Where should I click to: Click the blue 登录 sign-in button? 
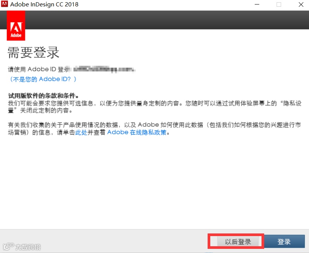tap(284, 242)
